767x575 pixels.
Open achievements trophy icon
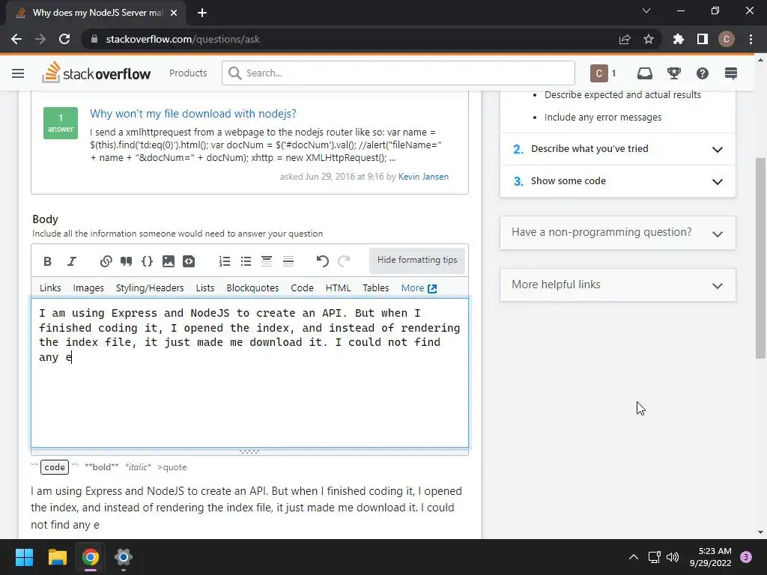(x=674, y=73)
